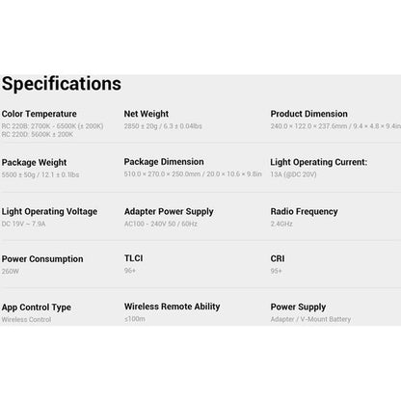Select the Light Operating Voltage label
Screen dimensions: 401x401
pos(49,212)
